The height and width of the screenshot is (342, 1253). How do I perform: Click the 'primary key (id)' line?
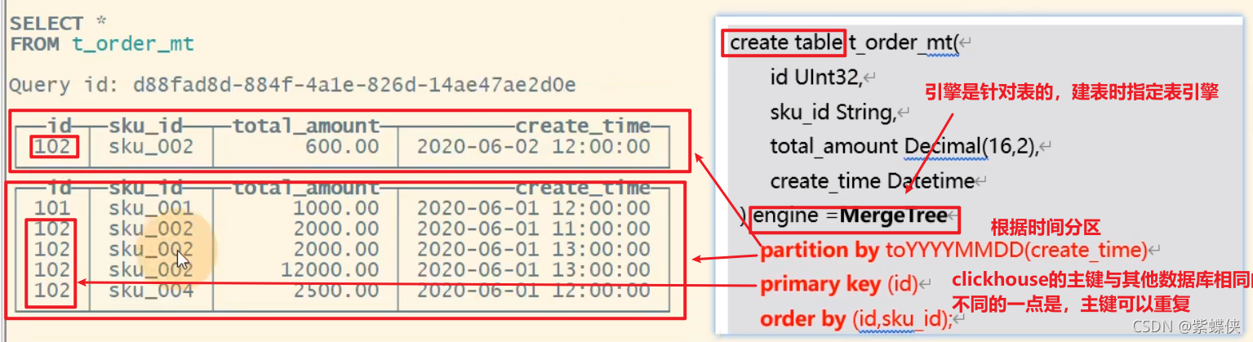pyautogui.click(x=838, y=285)
